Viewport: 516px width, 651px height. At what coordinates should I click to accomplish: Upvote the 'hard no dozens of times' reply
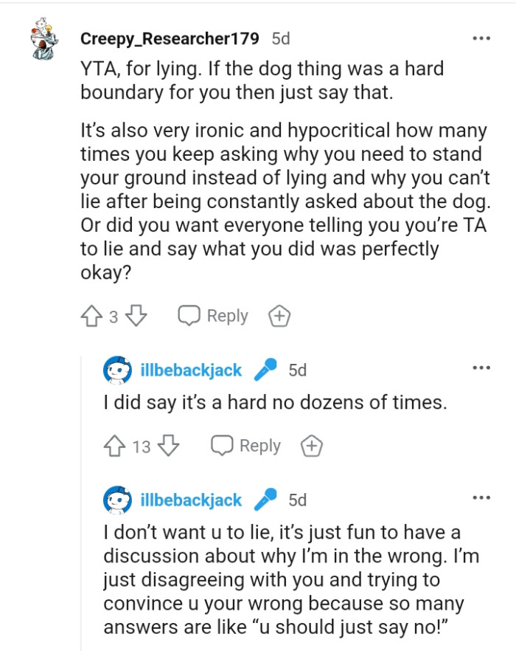coord(115,446)
